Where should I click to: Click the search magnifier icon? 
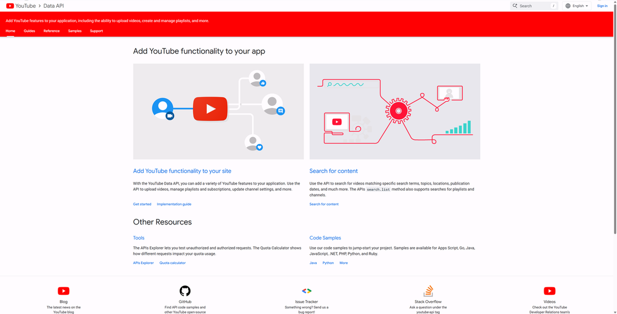pyautogui.click(x=515, y=6)
